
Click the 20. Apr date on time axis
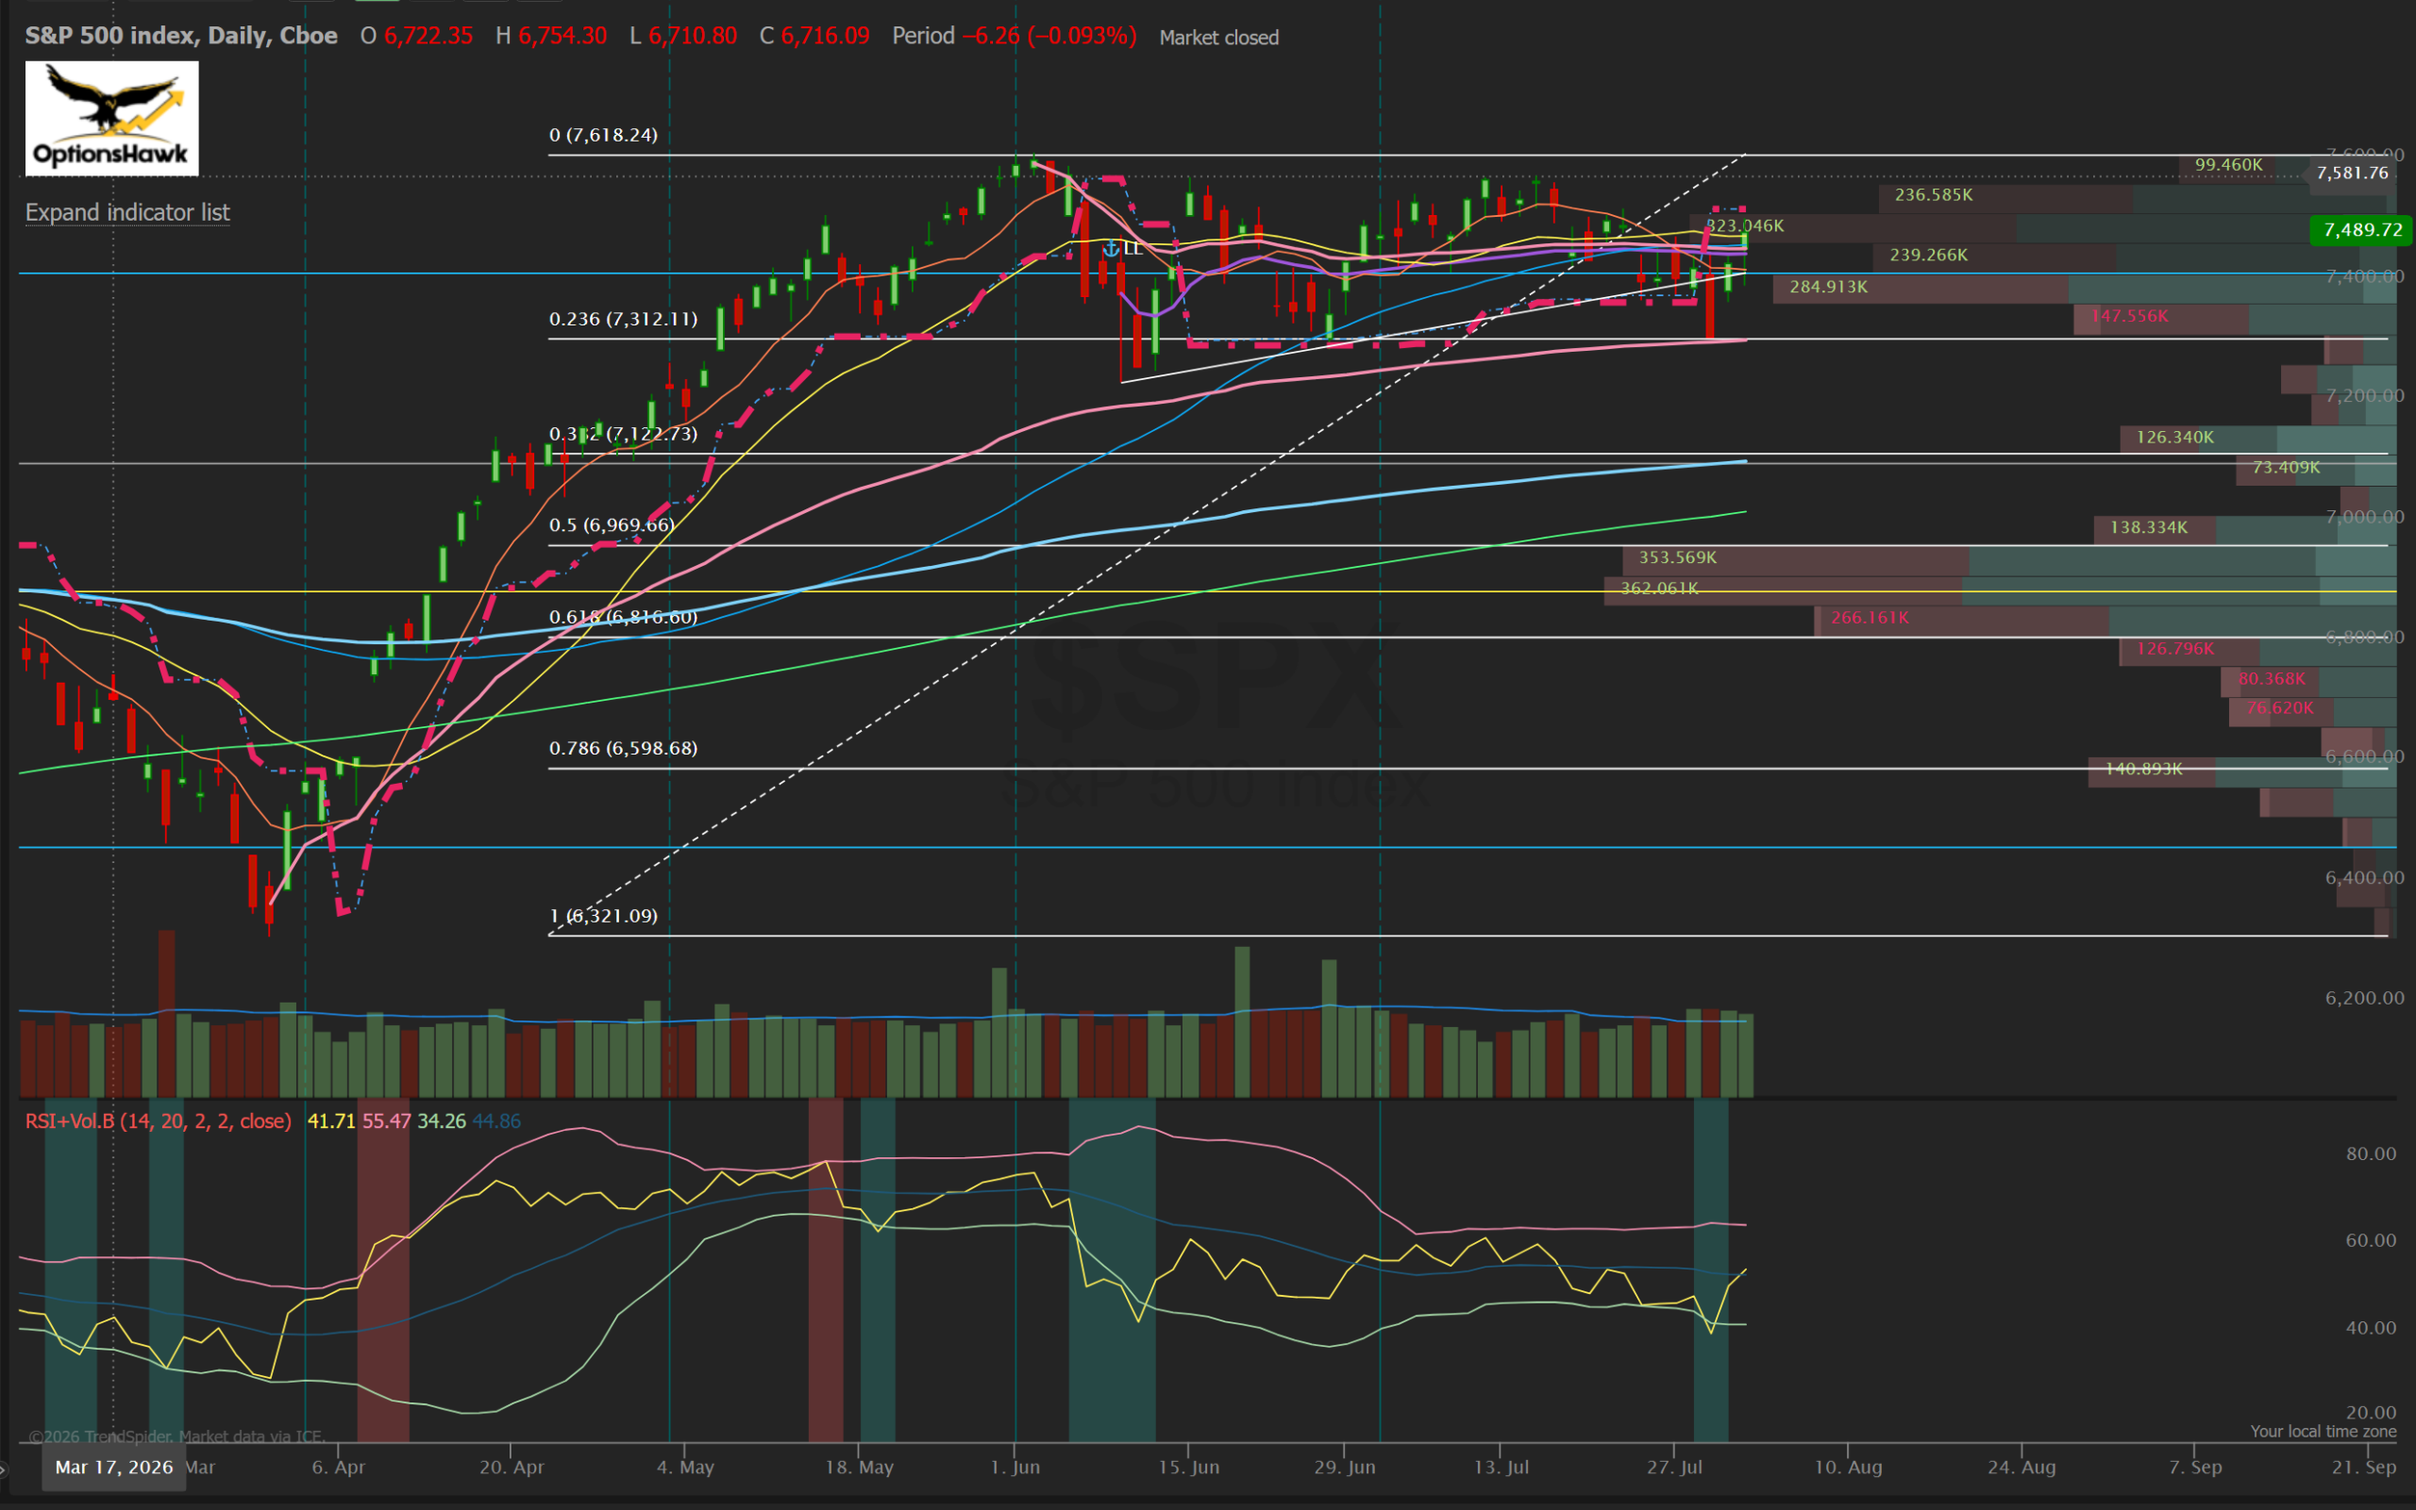[512, 1467]
